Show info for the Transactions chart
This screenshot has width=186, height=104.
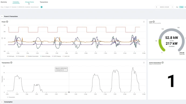pos(11,62)
